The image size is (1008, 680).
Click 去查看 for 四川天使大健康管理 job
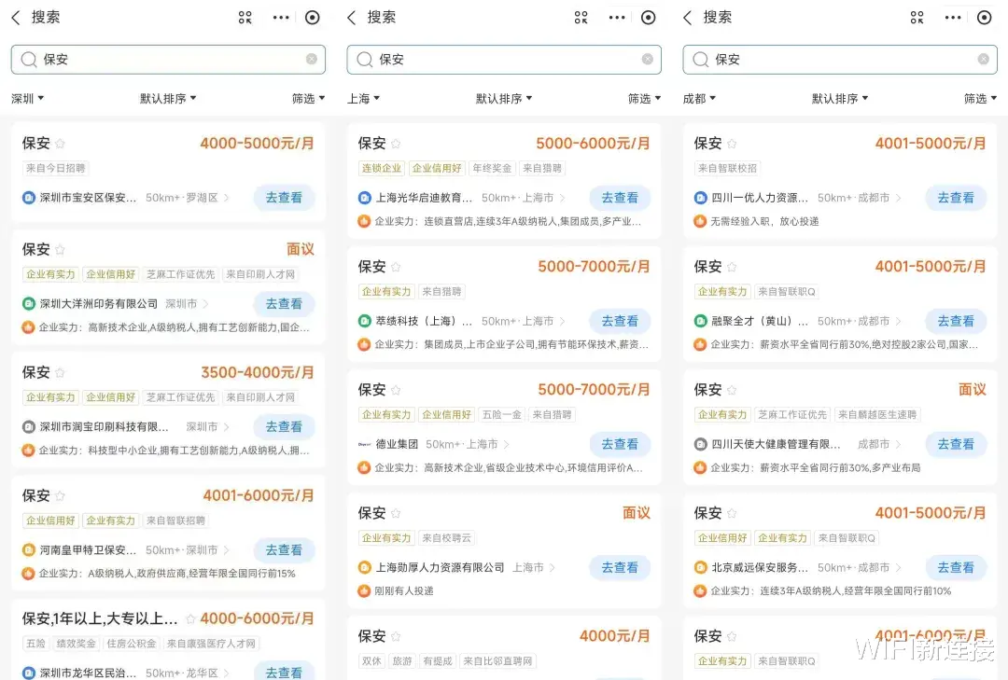pos(956,444)
